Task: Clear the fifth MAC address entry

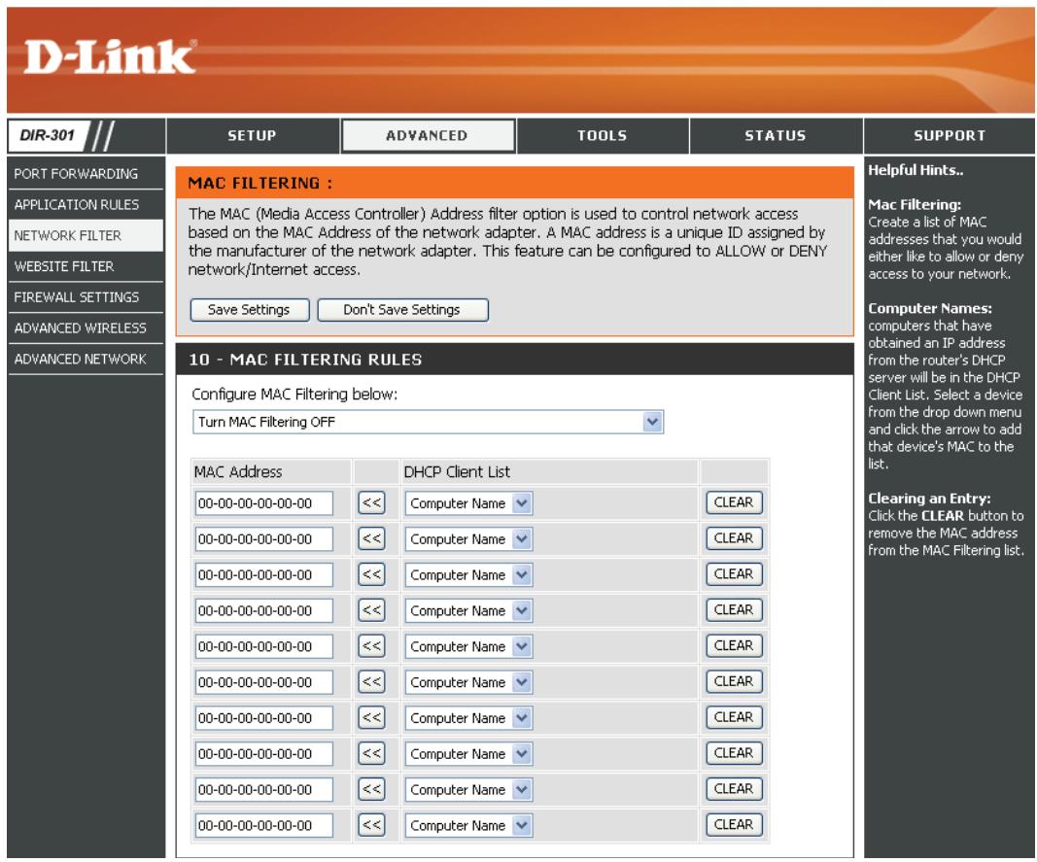Action: tap(734, 645)
